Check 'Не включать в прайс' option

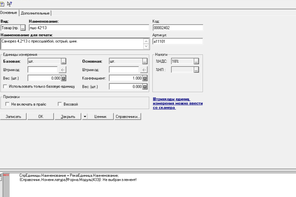click(8, 104)
